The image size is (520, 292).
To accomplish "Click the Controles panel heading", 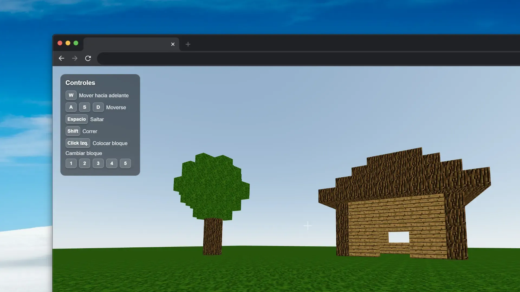I will pyautogui.click(x=80, y=83).
